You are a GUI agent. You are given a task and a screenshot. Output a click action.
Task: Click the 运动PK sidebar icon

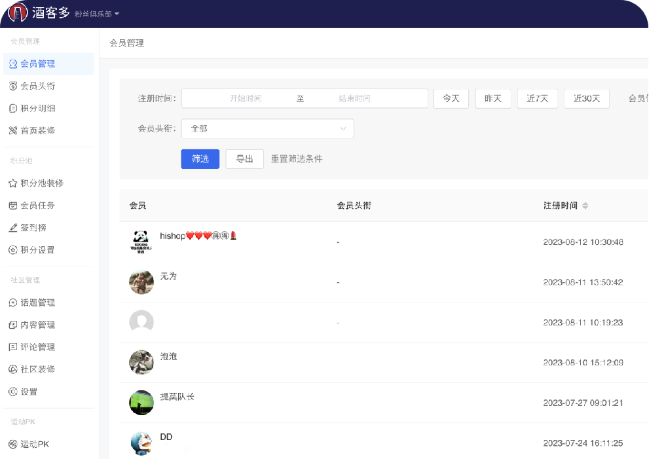tap(13, 445)
